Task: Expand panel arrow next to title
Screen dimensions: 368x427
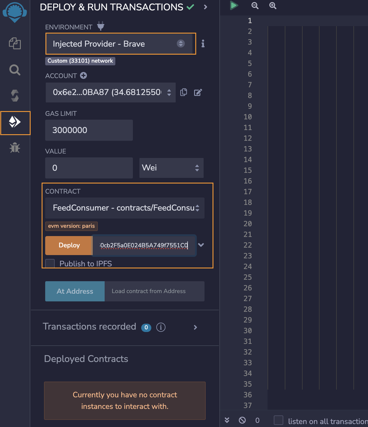Action: pos(205,7)
